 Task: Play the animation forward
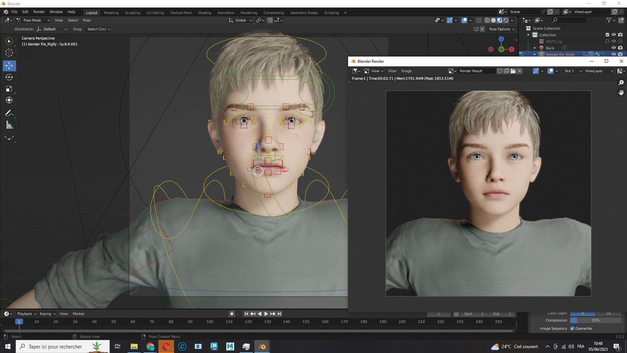(266, 314)
